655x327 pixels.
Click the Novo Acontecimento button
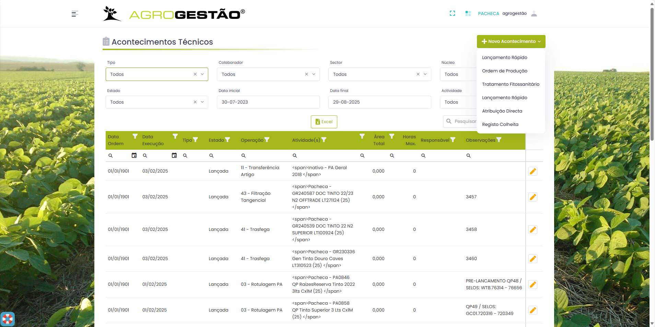click(511, 42)
